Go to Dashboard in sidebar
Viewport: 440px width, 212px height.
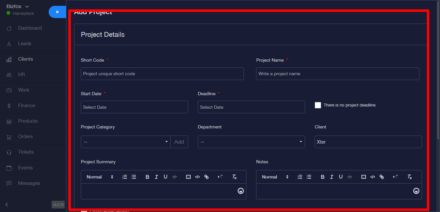pyautogui.click(x=30, y=28)
